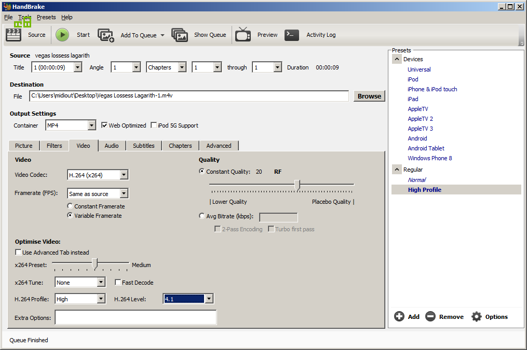Open the Framerate (FPS) dropdown

(124, 193)
